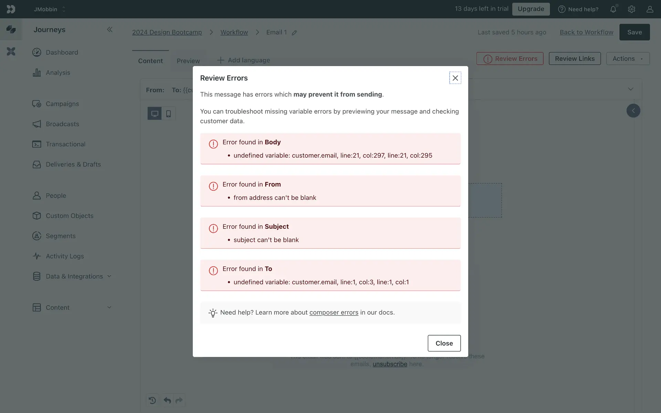Image resolution: width=661 pixels, height=413 pixels.
Task: Open the settings gear icon
Action: coord(631,9)
